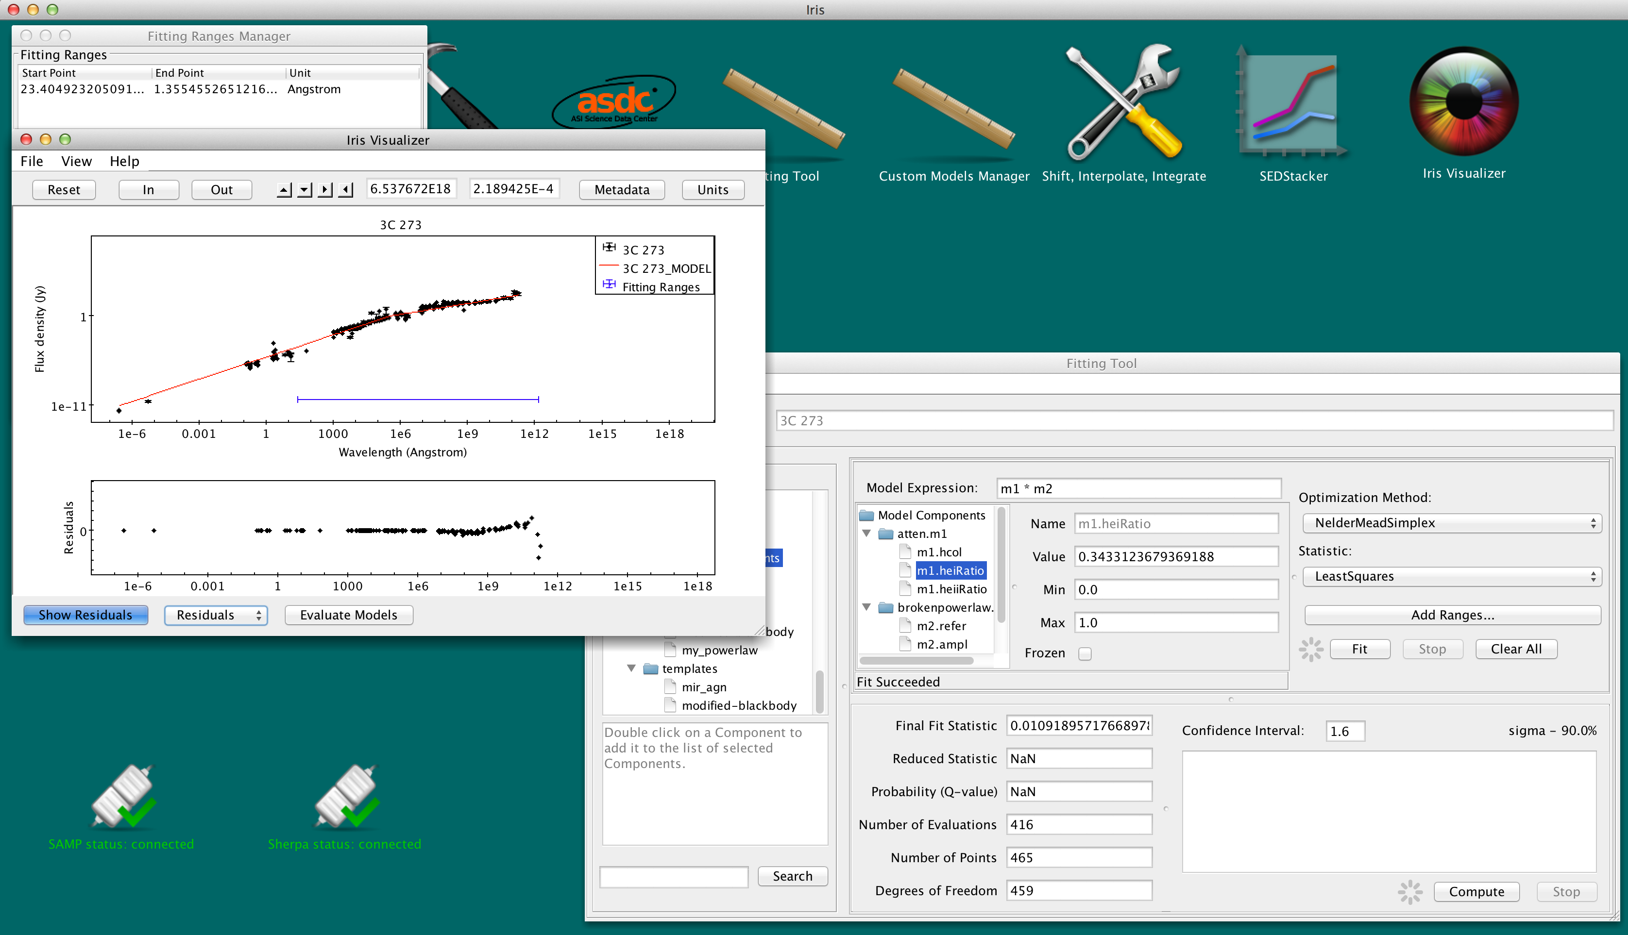Click the 6.537672E18 coordinate field
1628x935 pixels.
coord(411,189)
